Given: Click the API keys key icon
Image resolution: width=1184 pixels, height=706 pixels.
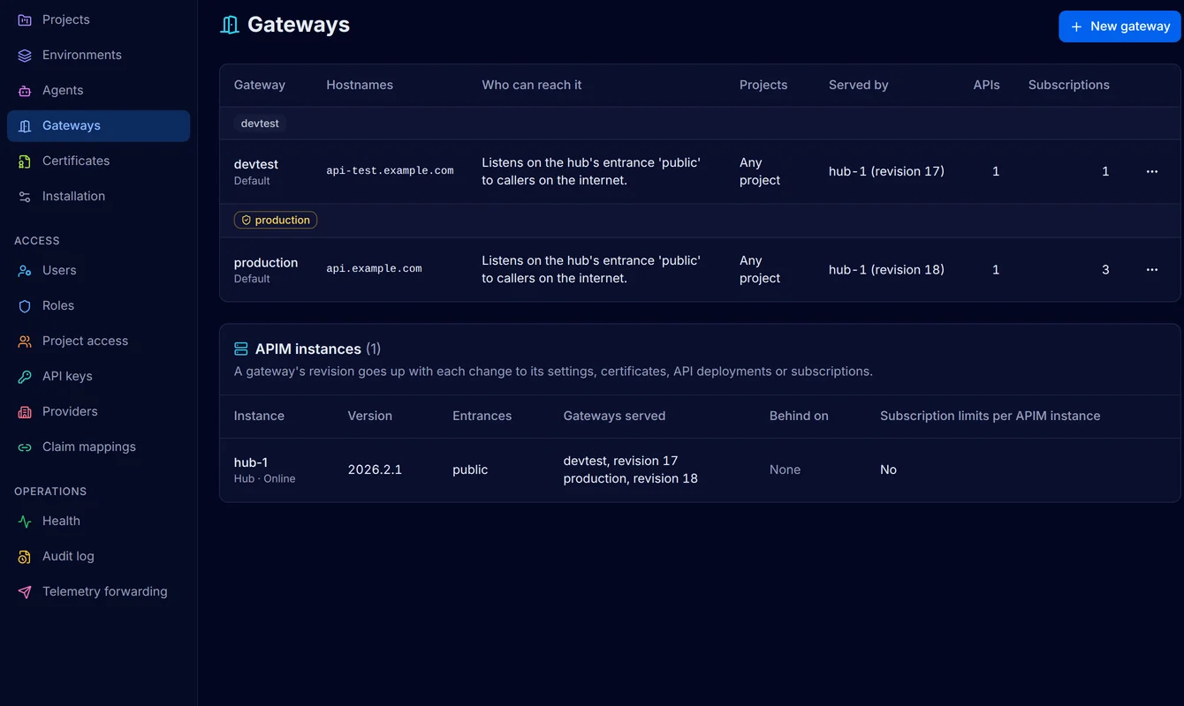Looking at the screenshot, I should click(x=25, y=376).
